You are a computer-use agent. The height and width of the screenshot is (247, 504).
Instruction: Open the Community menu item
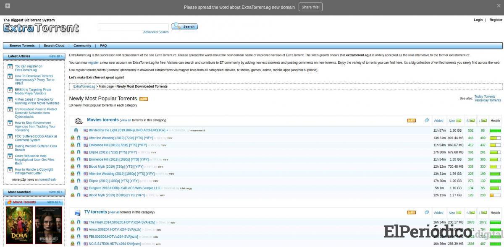click(x=82, y=46)
